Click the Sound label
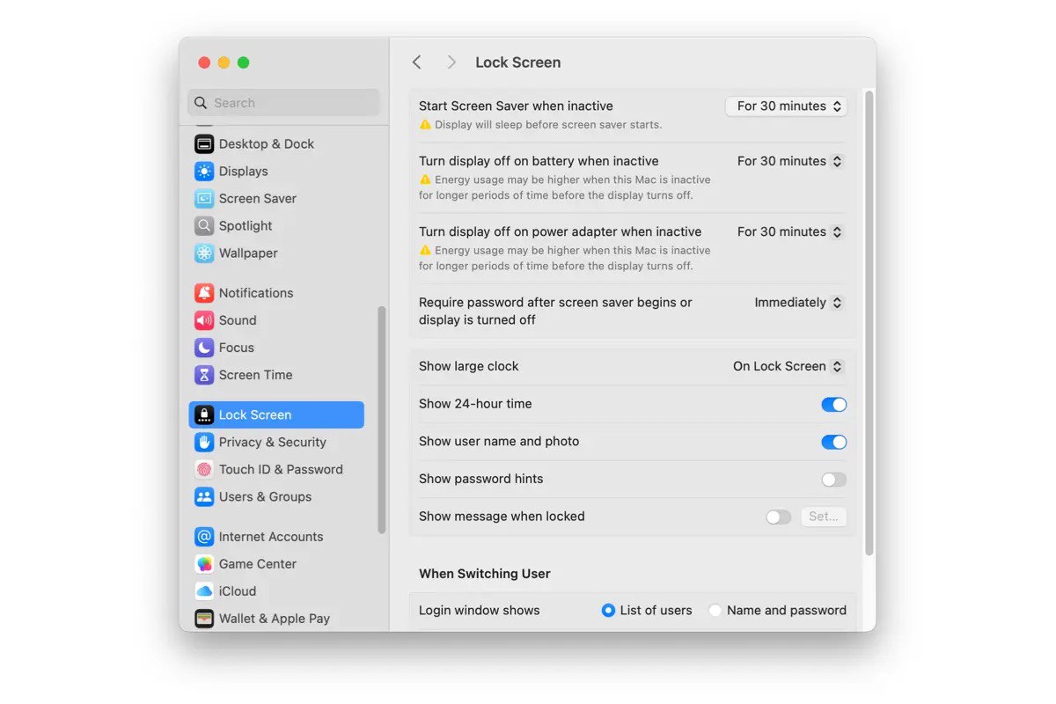1056x704 pixels. tap(238, 320)
